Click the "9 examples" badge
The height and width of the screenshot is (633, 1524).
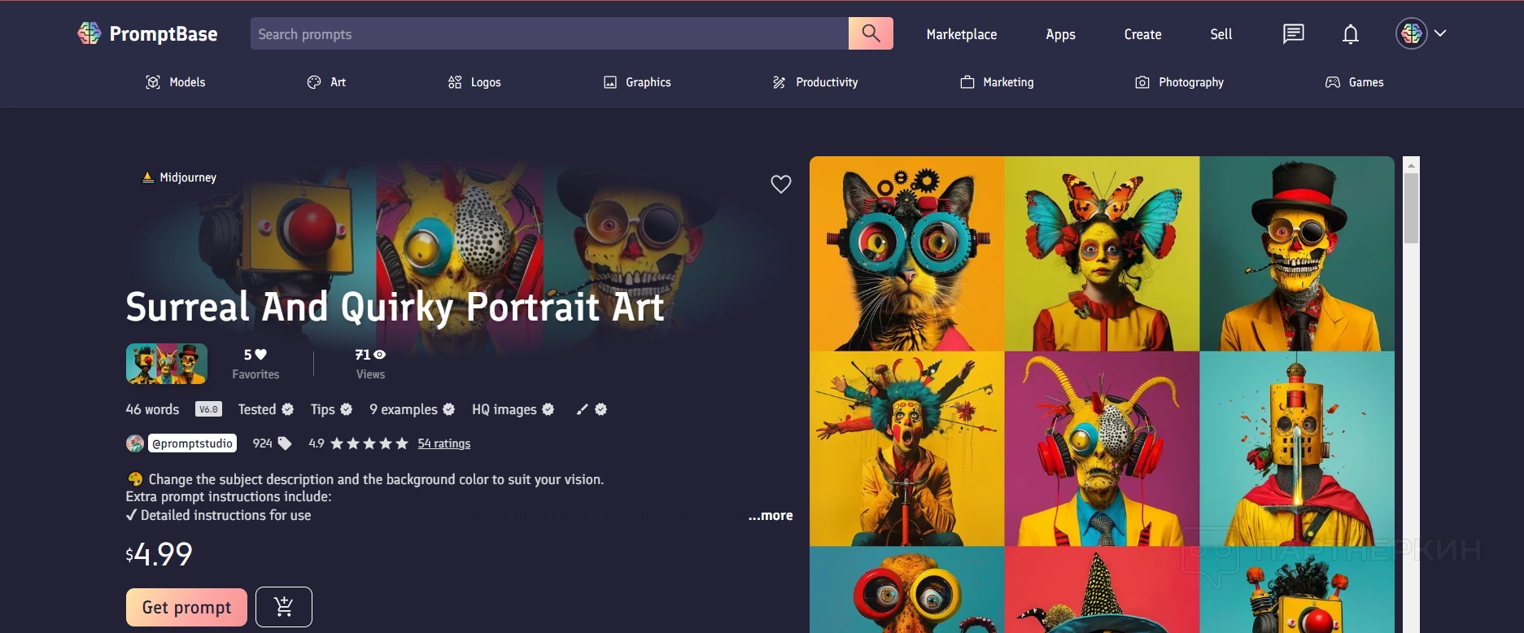[413, 409]
